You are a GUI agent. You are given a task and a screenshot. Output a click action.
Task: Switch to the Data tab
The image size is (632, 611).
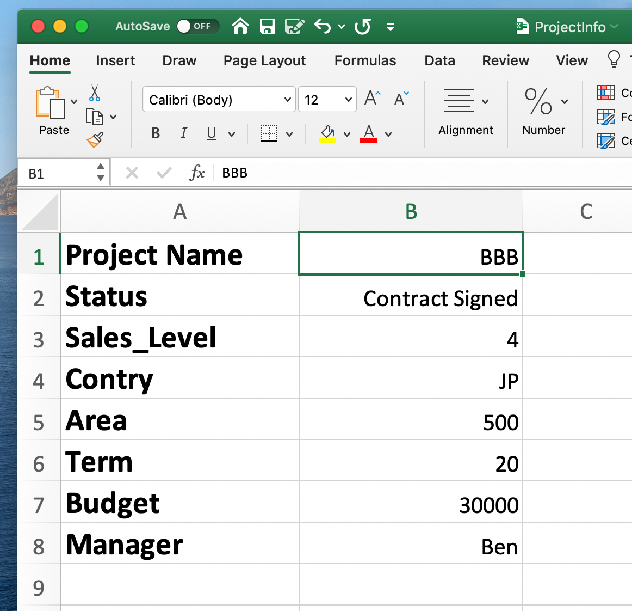coord(440,60)
